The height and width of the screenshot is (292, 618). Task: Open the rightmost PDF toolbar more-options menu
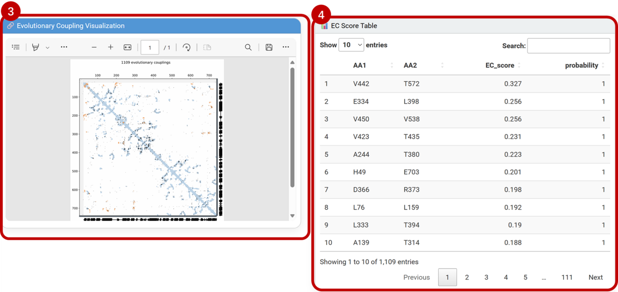286,47
